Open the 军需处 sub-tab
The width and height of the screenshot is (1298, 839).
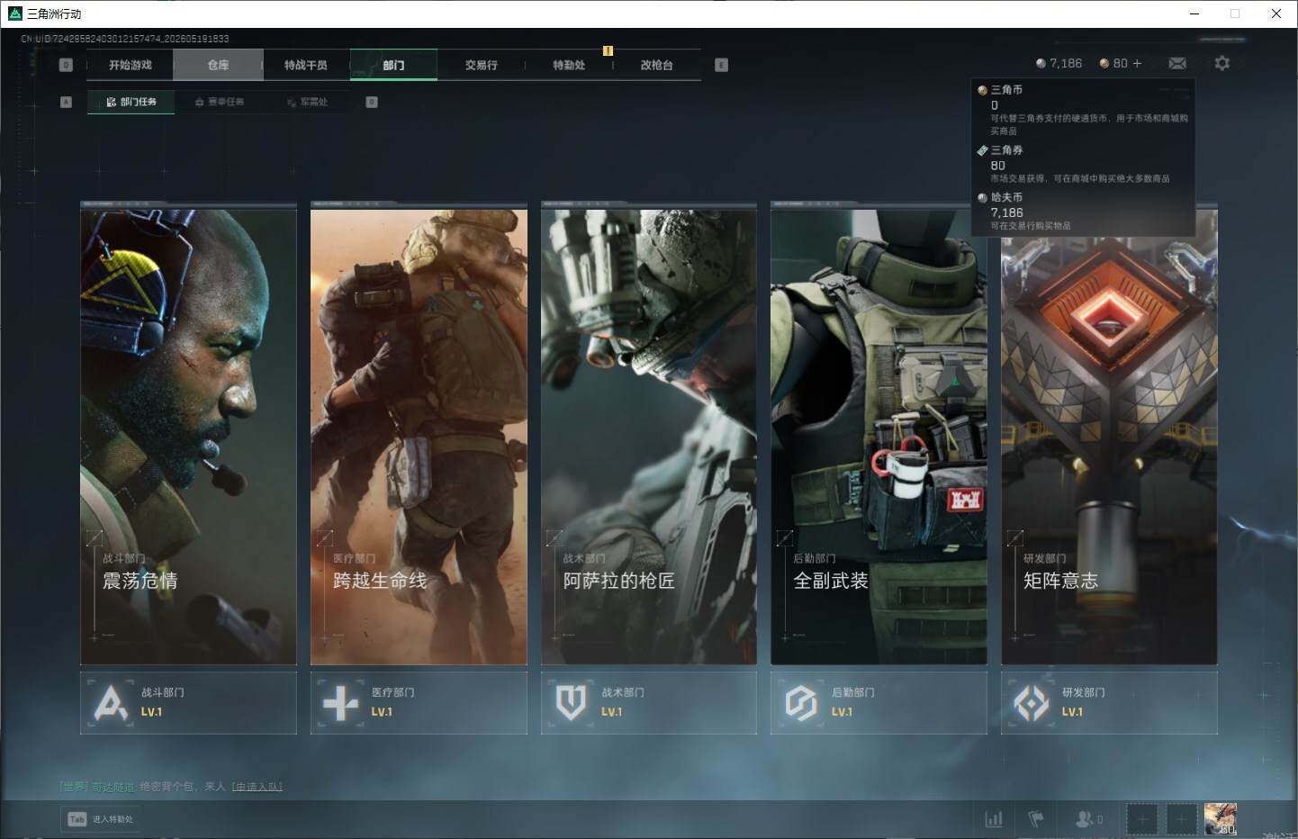(308, 102)
